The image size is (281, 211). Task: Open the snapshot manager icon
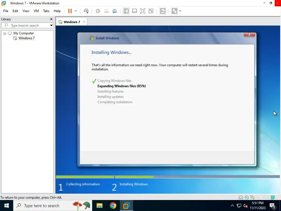click(114, 11)
